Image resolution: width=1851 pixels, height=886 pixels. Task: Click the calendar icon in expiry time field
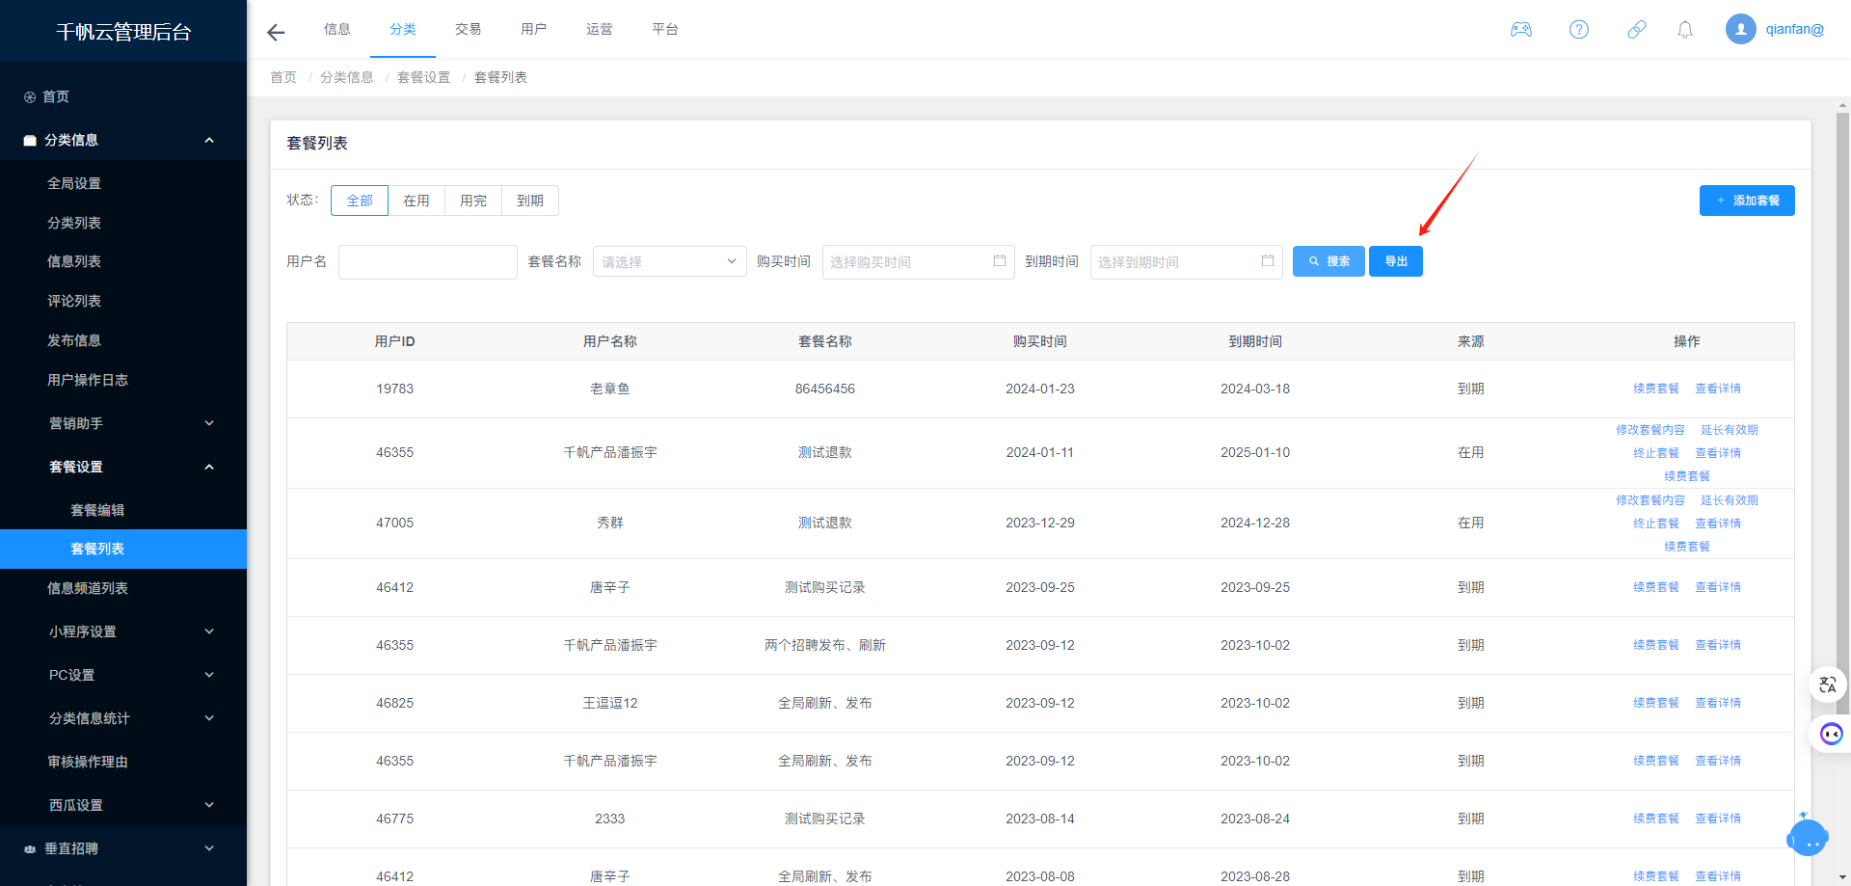pyautogui.click(x=1268, y=261)
